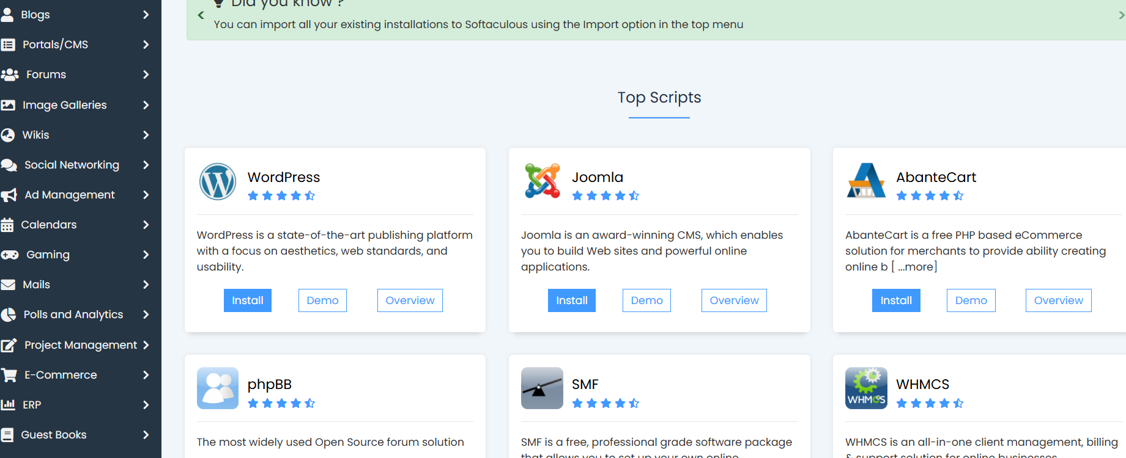Image resolution: width=1126 pixels, height=458 pixels.
Task: Install AbanteCart
Action: [x=896, y=300]
